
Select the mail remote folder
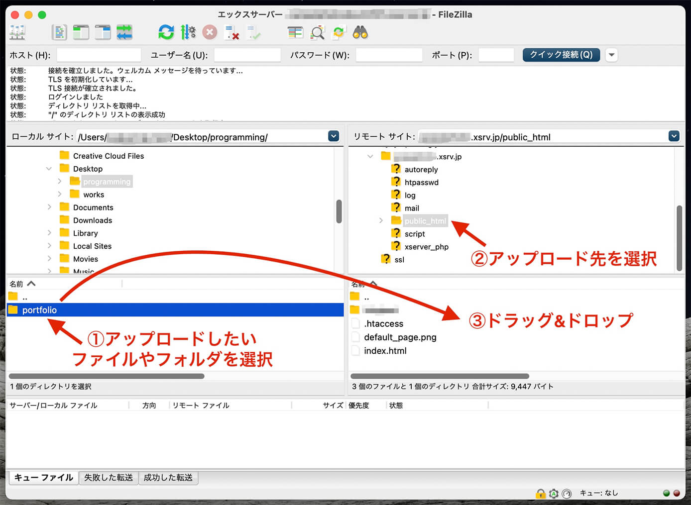(x=412, y=208)
